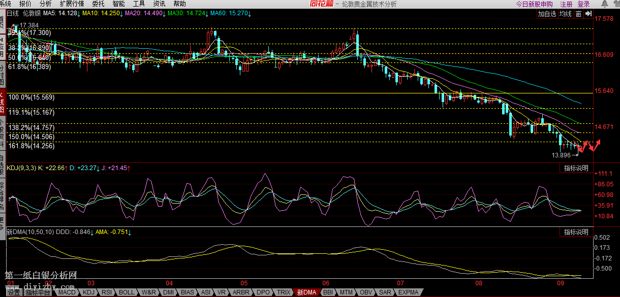This screenshot has width=620, height=297.
Task: Open the 分时图 side tab
Action: click(x=3, y=75)
